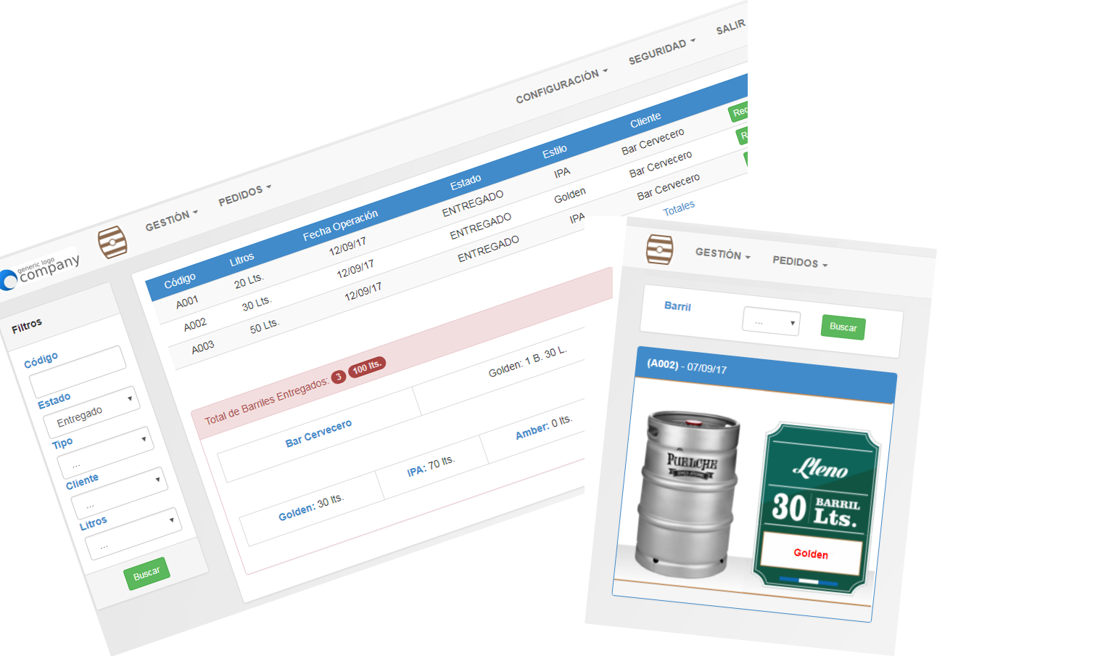Click the red '100 lts.' badge
Image resolution: width=1098 pixels, height=656 pixels.
(367, 367)
